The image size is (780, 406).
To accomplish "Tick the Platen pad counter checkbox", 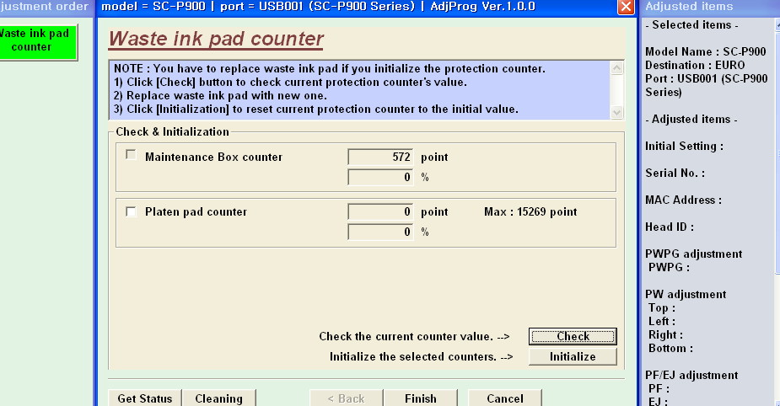I will tap(131, 211).
